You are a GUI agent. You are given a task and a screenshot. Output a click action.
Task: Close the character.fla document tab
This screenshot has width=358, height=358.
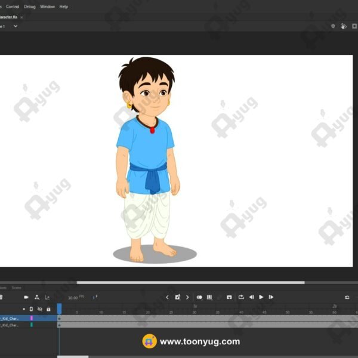(x=21, y=17)
